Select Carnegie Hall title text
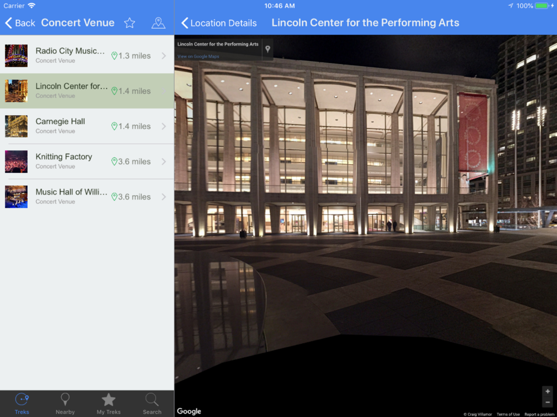 tap(60, 121)
